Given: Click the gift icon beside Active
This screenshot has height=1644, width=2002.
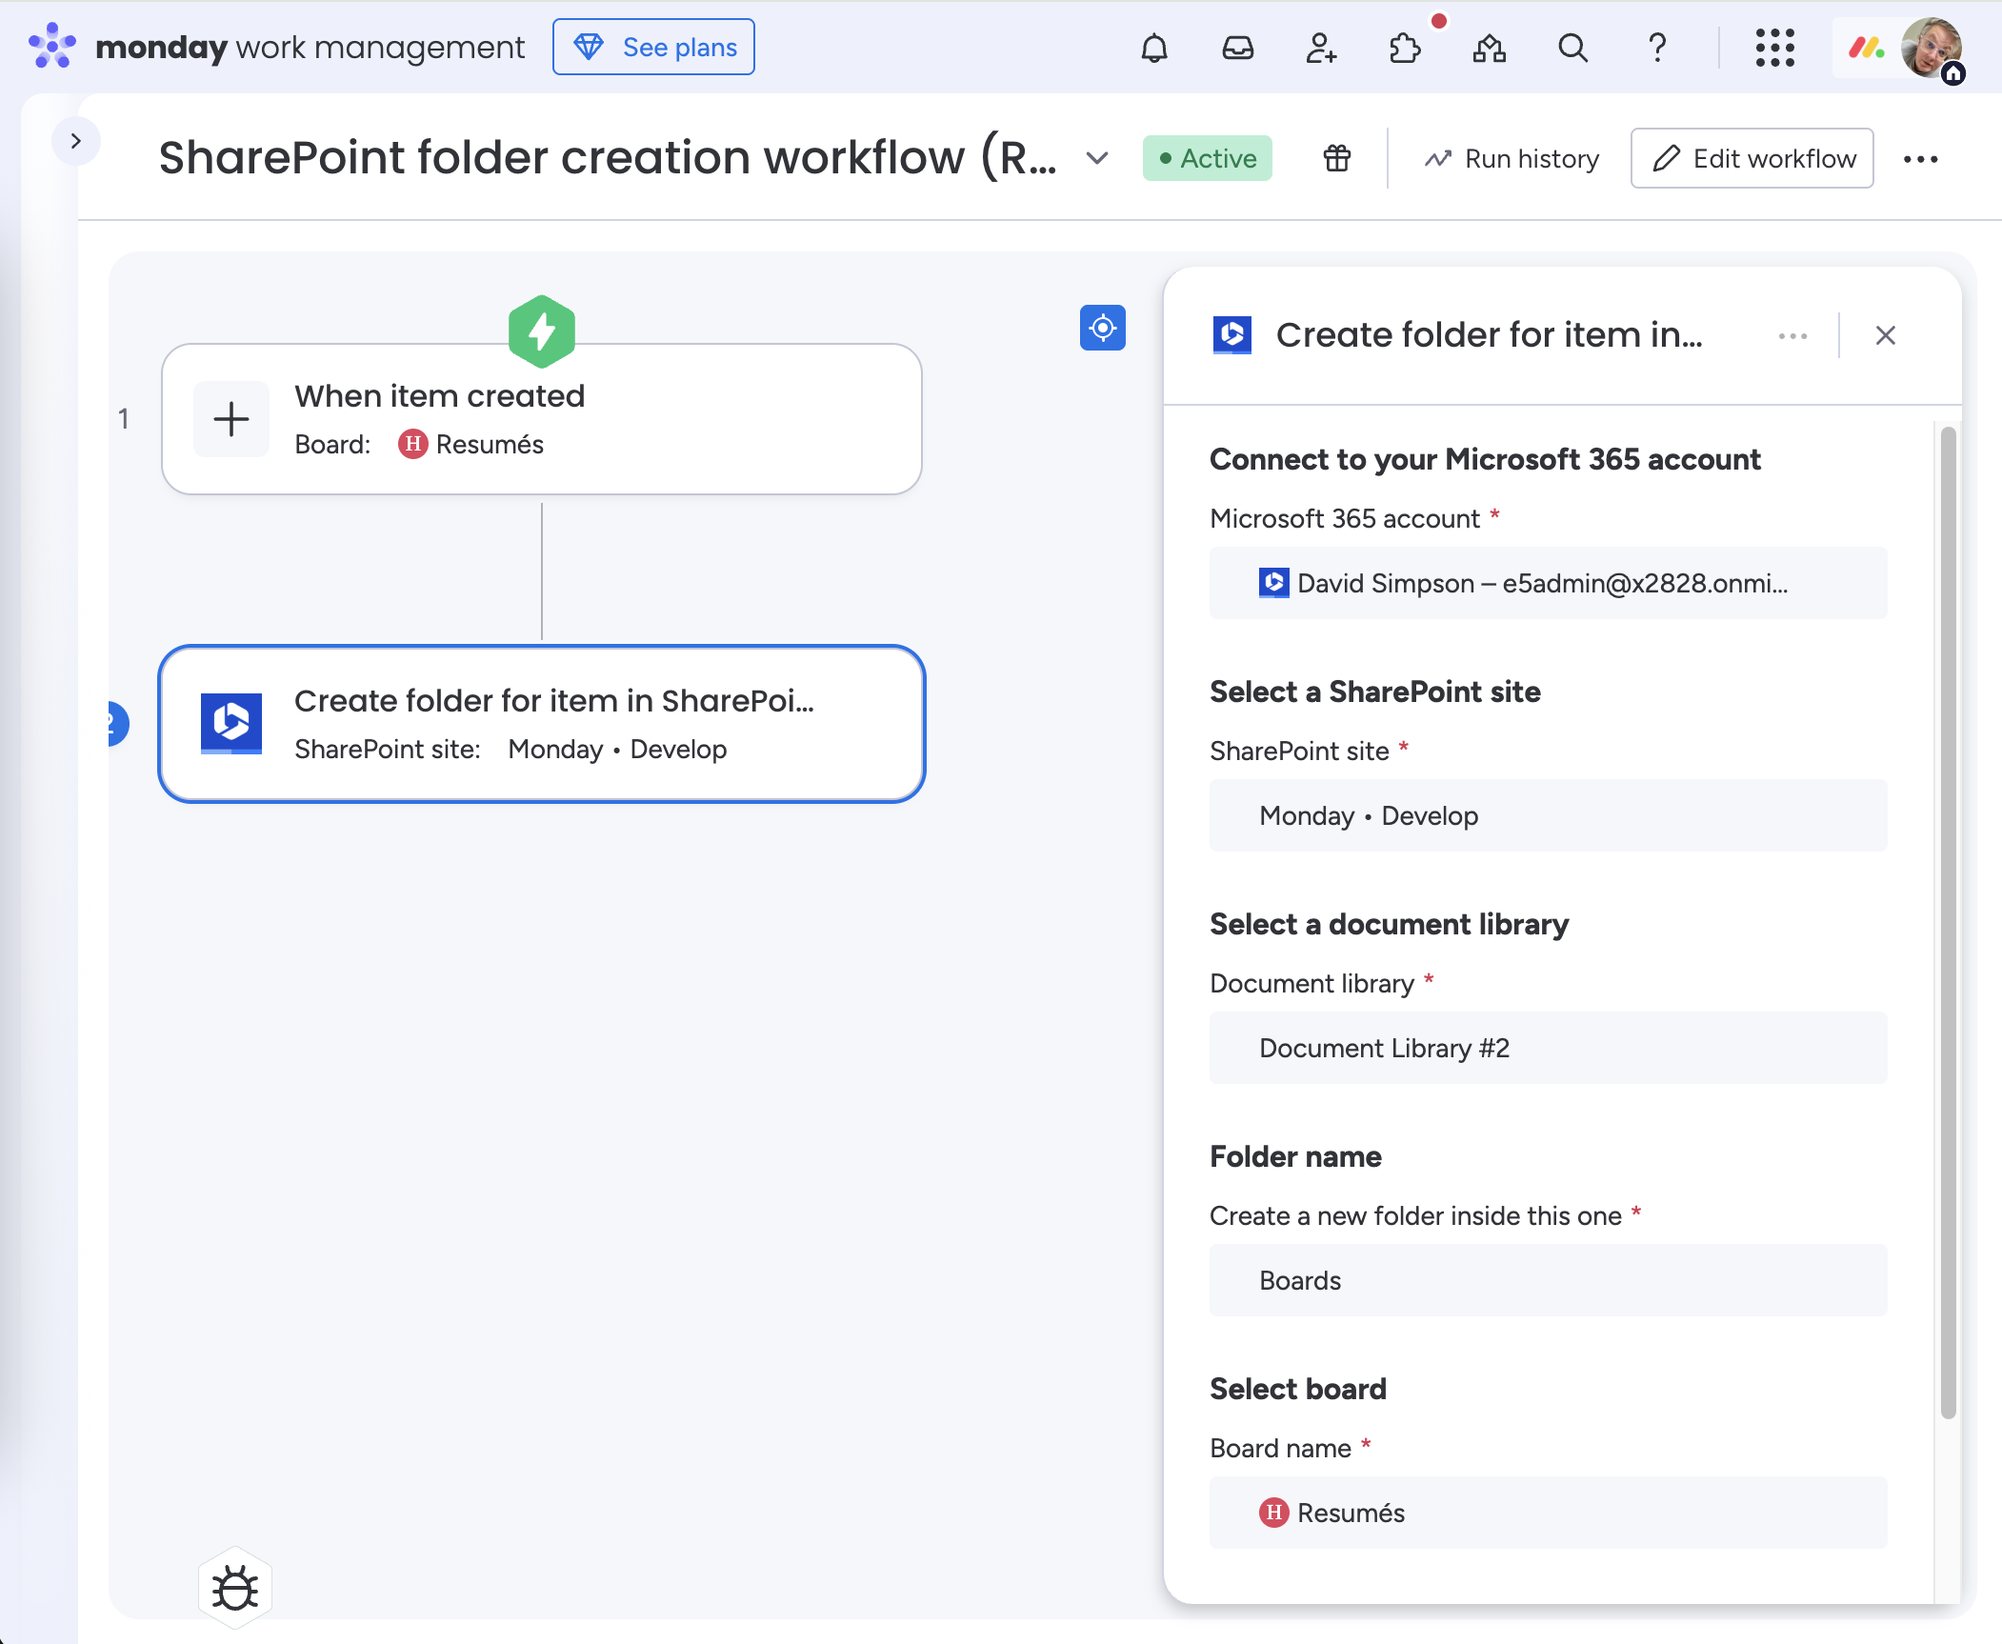Looking at the screenshot, I should [x=1336, y=158].
